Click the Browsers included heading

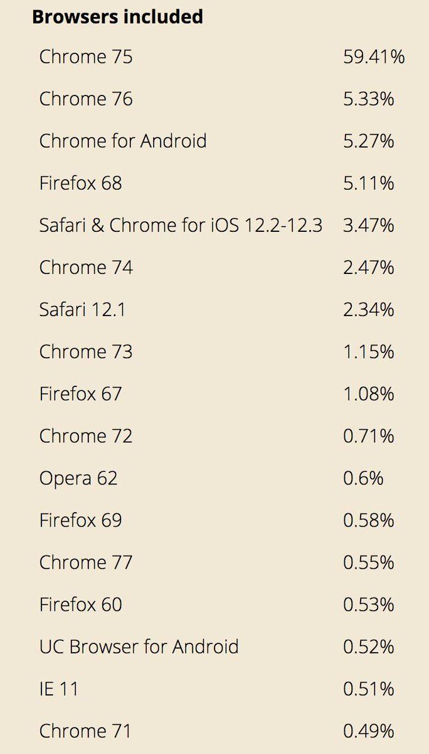pyautogui.click(x=117, y=16)
